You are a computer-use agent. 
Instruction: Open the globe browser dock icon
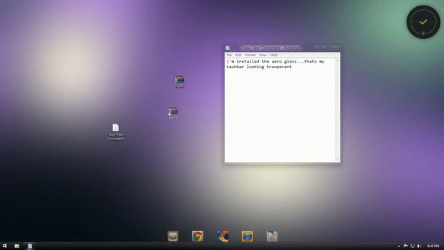click(247, 236)
